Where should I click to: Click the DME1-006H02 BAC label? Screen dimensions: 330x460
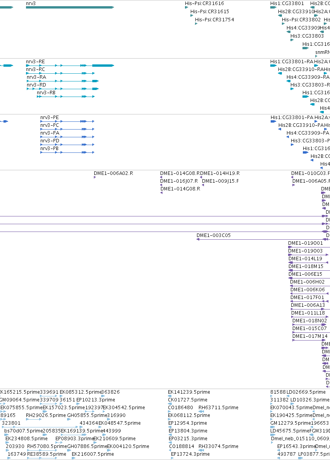coord(308,282)
